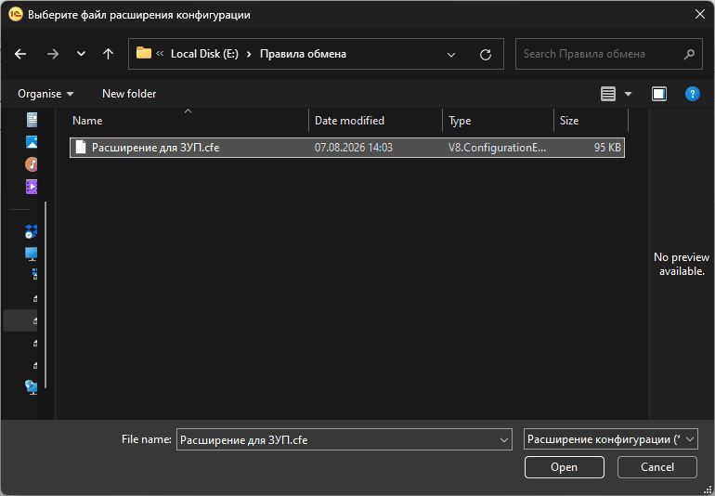715x496 pixels.
Task: Open the Organise menu
Action: pos(45,94)
